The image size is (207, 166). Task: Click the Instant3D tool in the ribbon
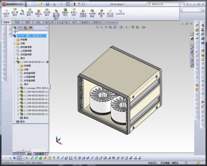pos(120,12)
